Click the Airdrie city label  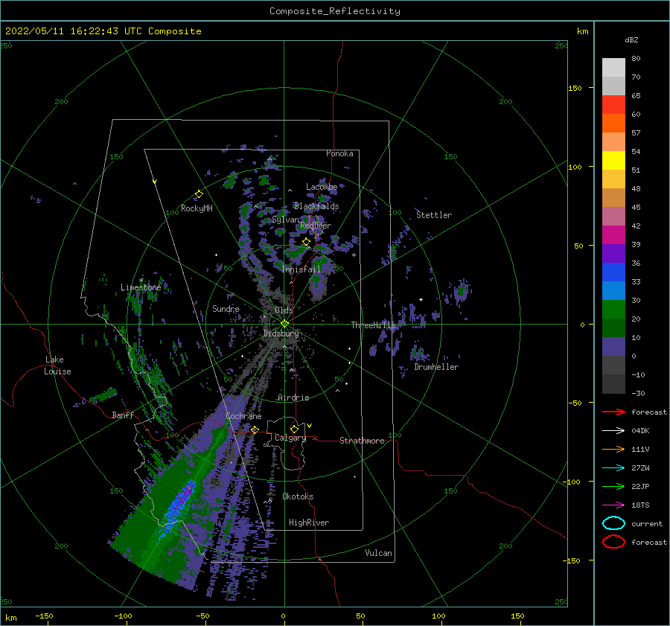293,397
